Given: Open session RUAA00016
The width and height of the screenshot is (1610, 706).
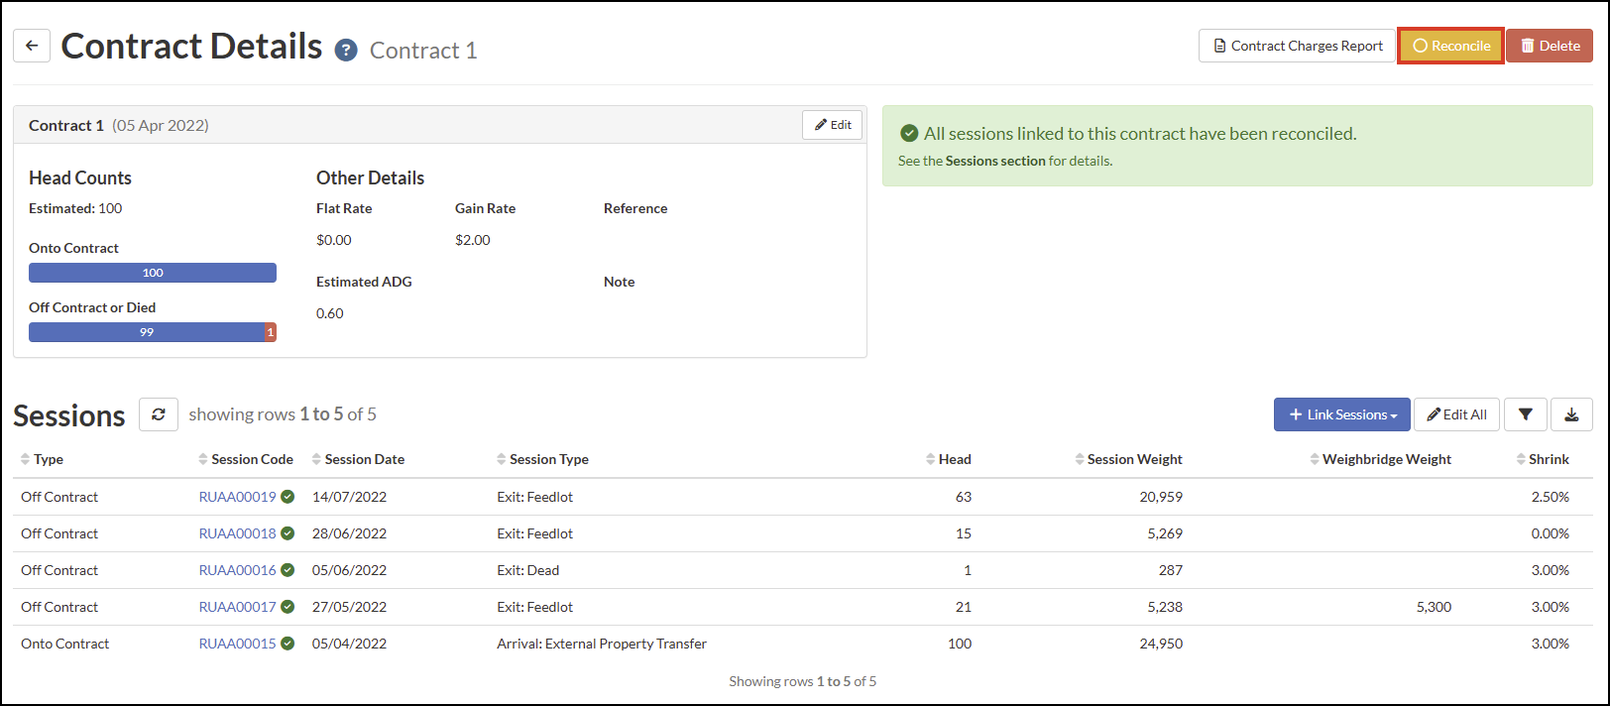Looking at the screenshot, I should pos(238,570).
